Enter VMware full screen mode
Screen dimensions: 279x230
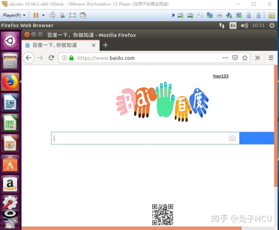[x=72, y=15]
